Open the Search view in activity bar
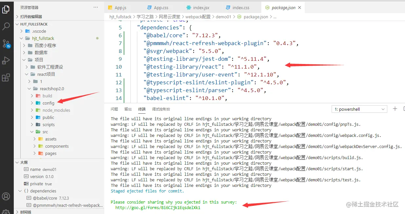 tap(6, 26)
